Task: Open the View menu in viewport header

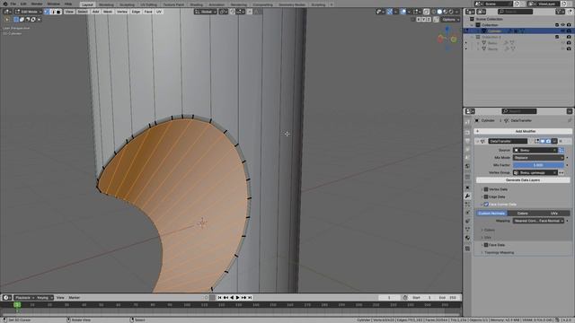Action: 69,12
